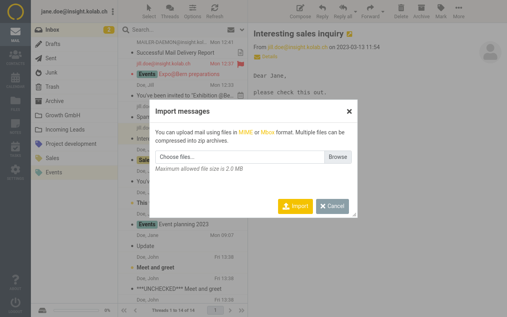Screen dimensions: 507x317
Task: Toggle unread filter envelope icon
Action: [x=231, y=30]
